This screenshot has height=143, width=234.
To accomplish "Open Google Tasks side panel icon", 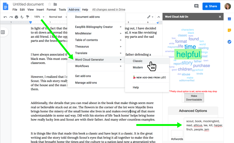I will 229,42.
